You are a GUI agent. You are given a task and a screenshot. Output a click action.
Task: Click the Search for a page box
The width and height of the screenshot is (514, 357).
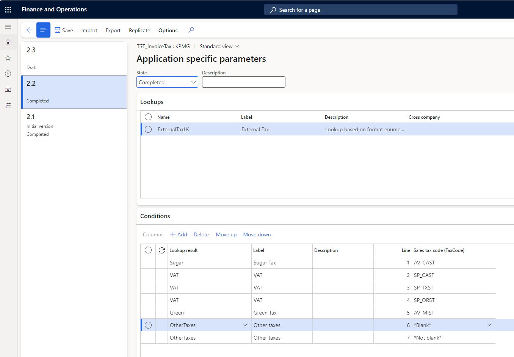coord(361,10)
